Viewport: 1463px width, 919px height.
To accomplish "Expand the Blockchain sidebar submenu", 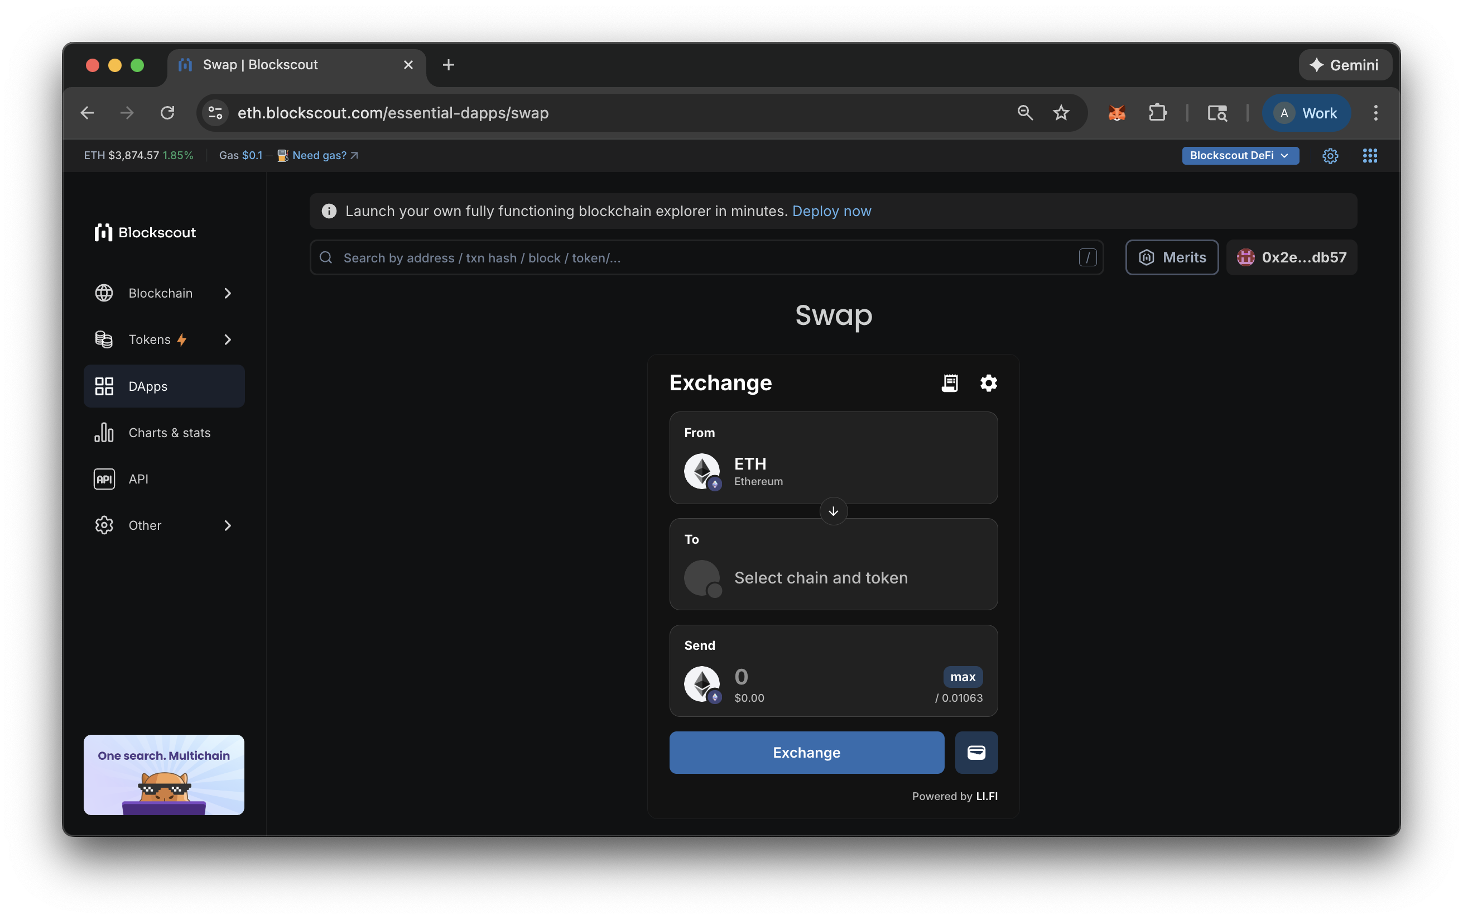I will click(160, 293).
